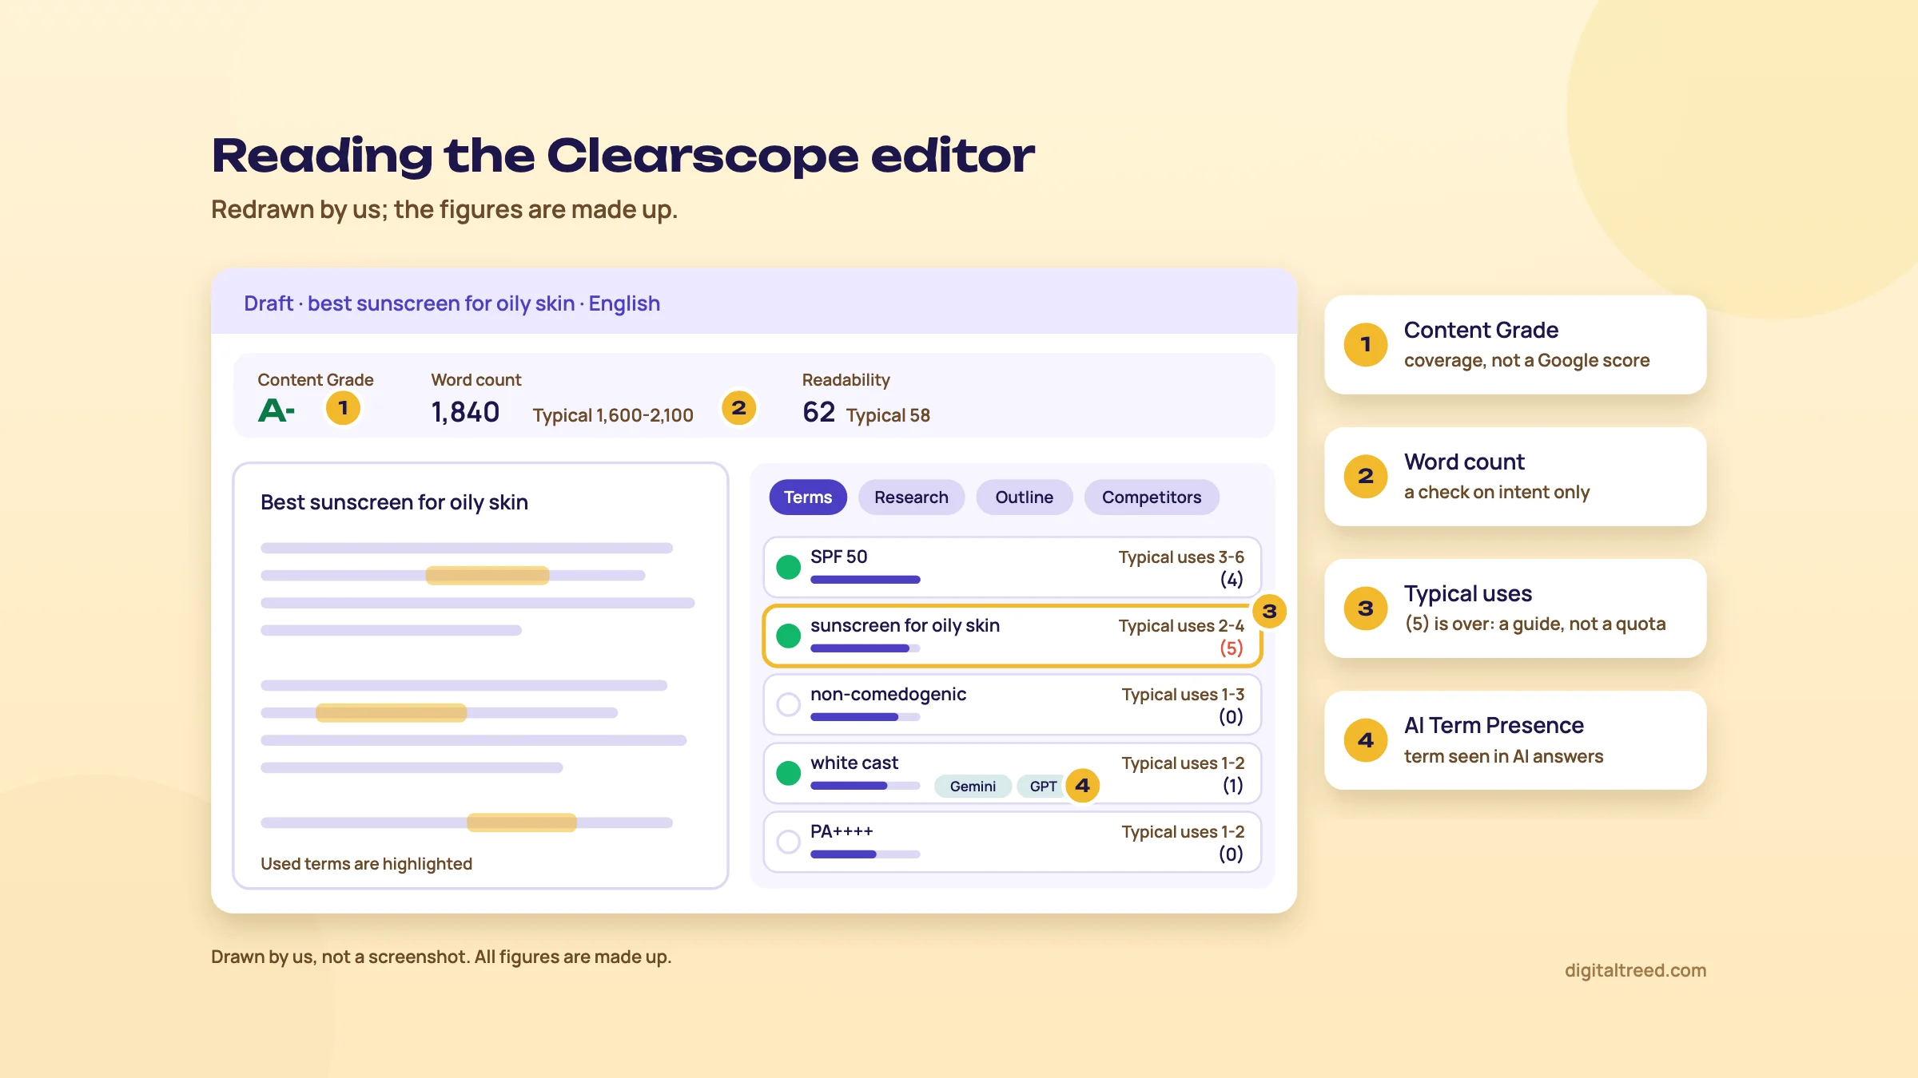Click the Typical 58 readability text
1918x1078 pixels.
coord(888,415)
